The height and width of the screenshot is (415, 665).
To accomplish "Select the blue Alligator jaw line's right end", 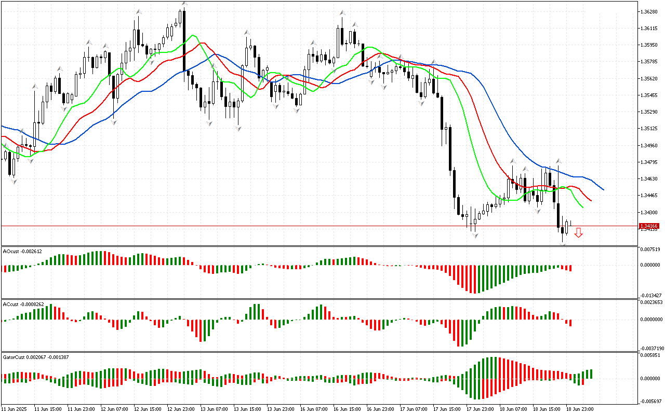I will pos(603,189).
